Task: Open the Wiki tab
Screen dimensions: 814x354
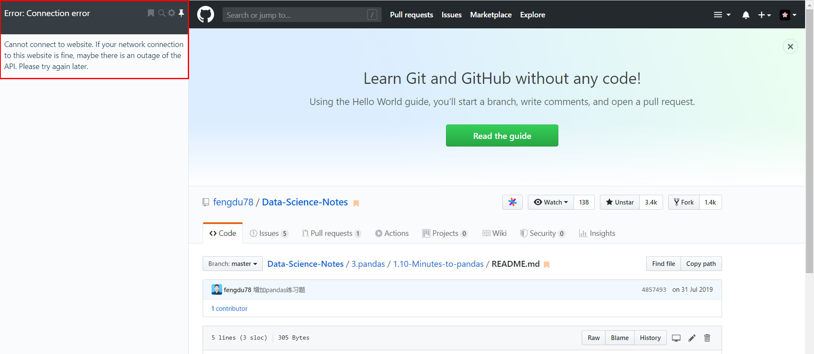Action: [494, 233]
